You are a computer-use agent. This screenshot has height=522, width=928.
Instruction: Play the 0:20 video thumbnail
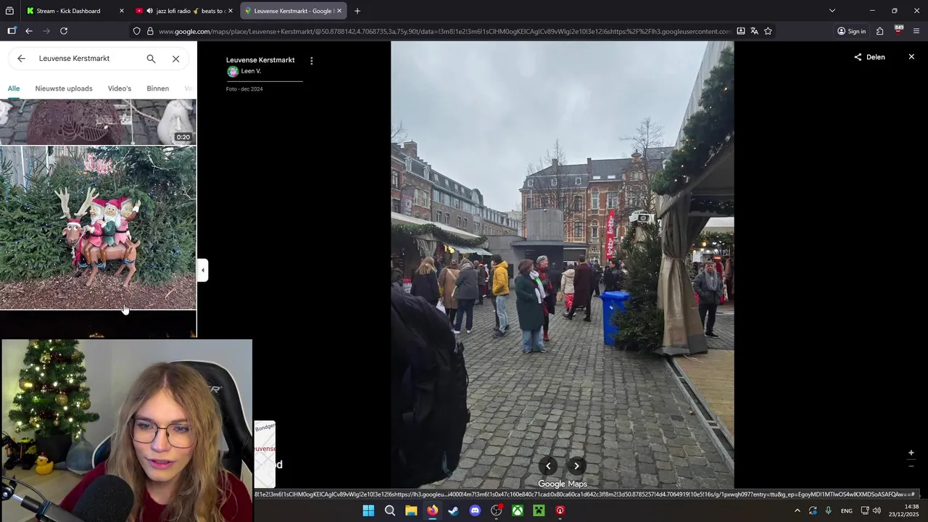coord(98,122)
